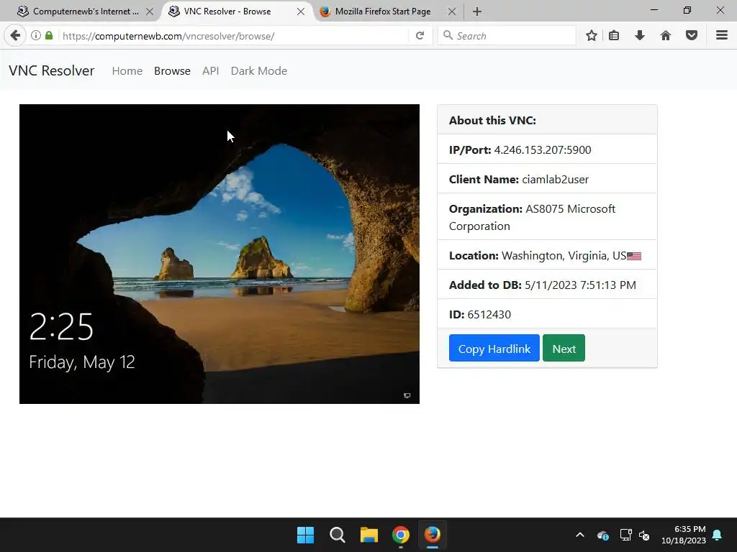This screenshot has height=552, width=737.
Task: Click the VNC Resolver brand title
Action: click(52, 70)
